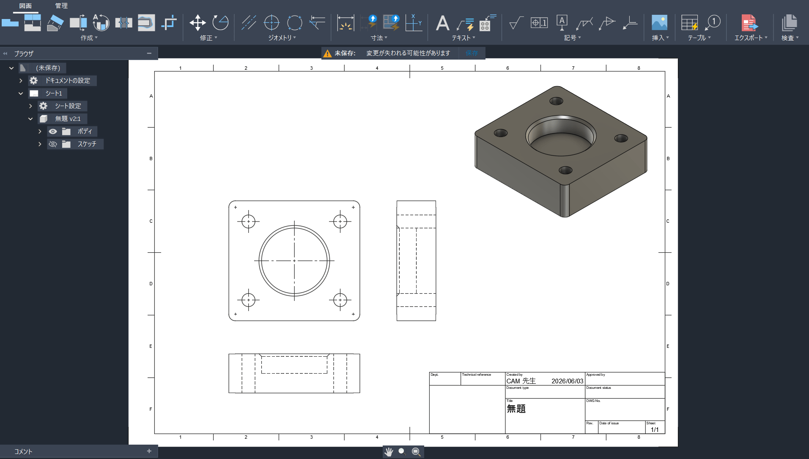Select the Base View tool
Viewport: 809px width, 459px height.
[10, 22]
